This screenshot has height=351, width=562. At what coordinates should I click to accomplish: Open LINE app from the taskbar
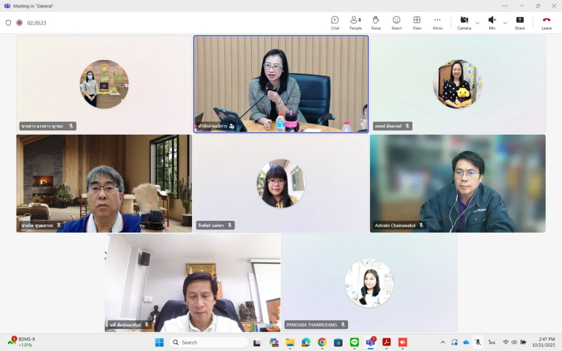tap(354, 342)
